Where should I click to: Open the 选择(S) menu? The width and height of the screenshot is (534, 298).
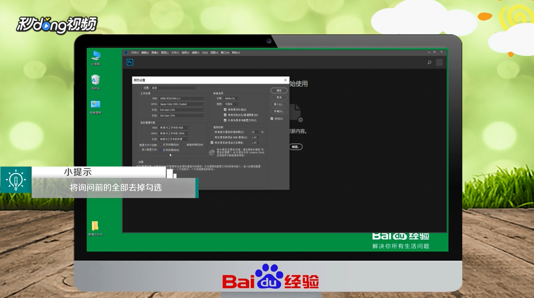(185, 53)
